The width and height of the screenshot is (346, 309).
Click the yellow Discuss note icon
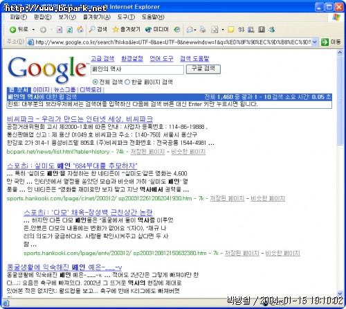coord(230,30)
